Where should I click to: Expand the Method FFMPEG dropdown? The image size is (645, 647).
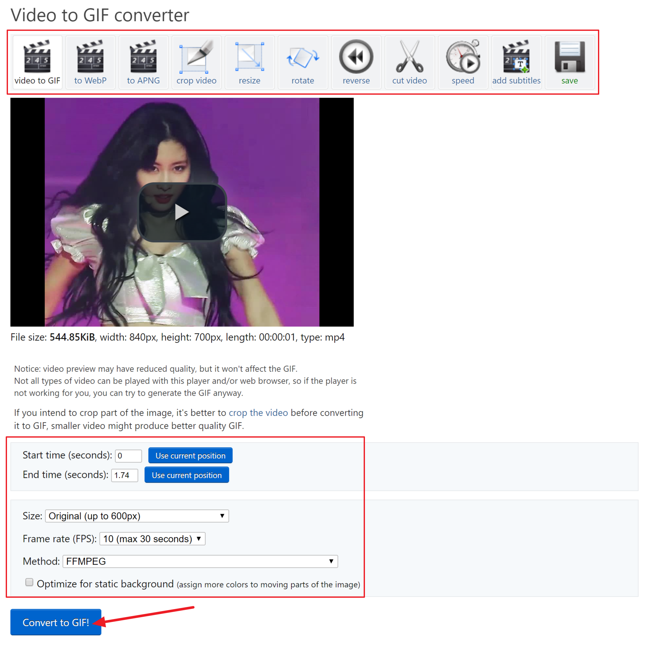(x=200, y=561)
